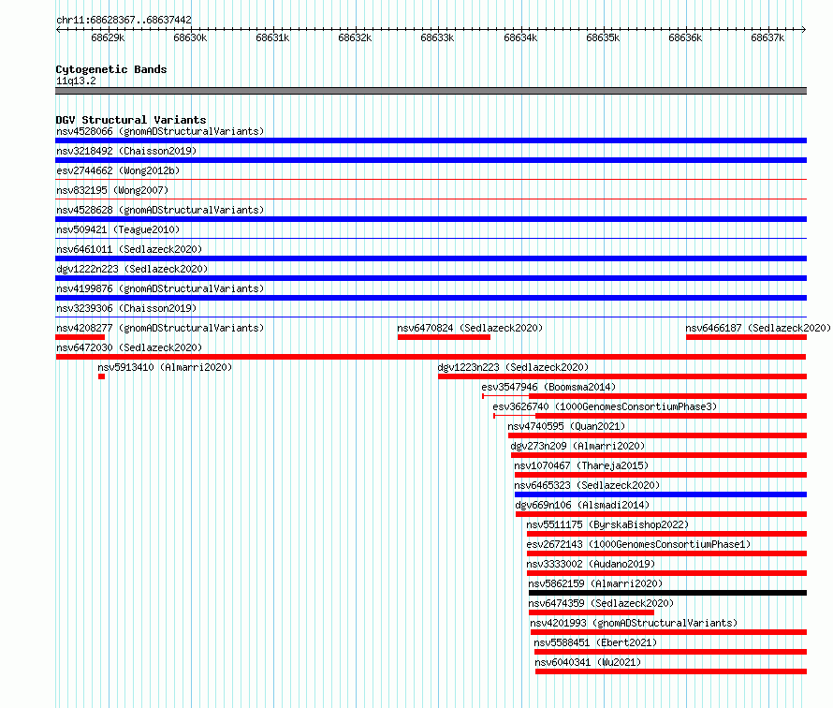Open dgv669n106 (Alsmadi2014) label

click(x=582, y=505)
